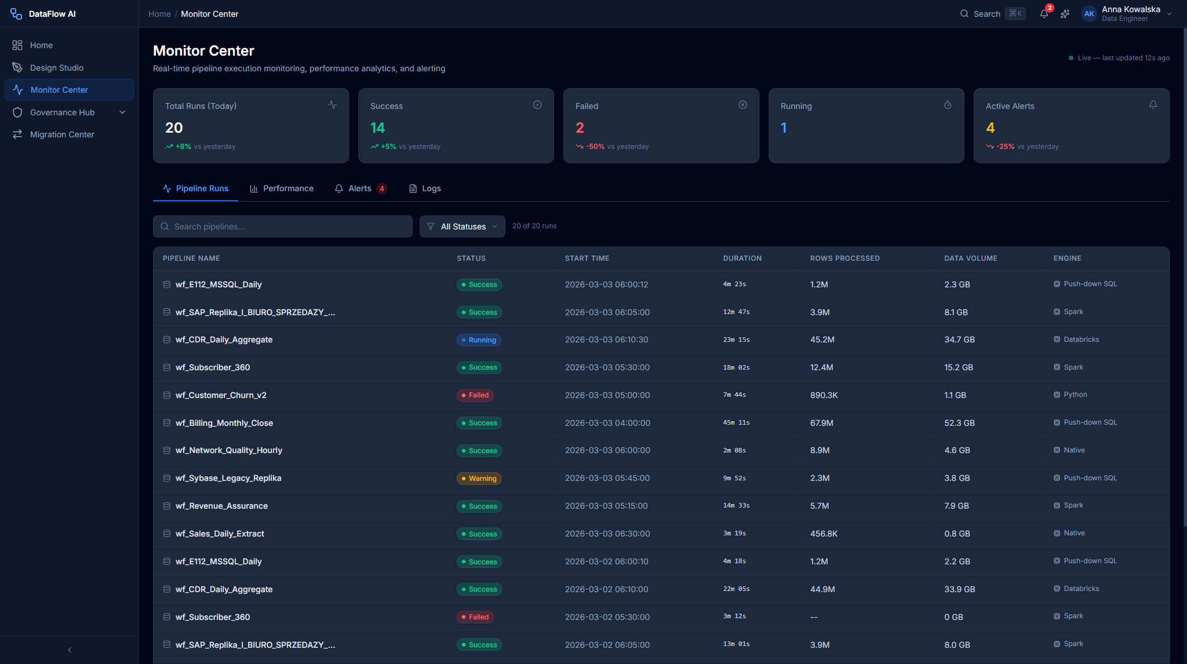
Task: Click the Total Runs (Today) card
Action: (251, 126)
